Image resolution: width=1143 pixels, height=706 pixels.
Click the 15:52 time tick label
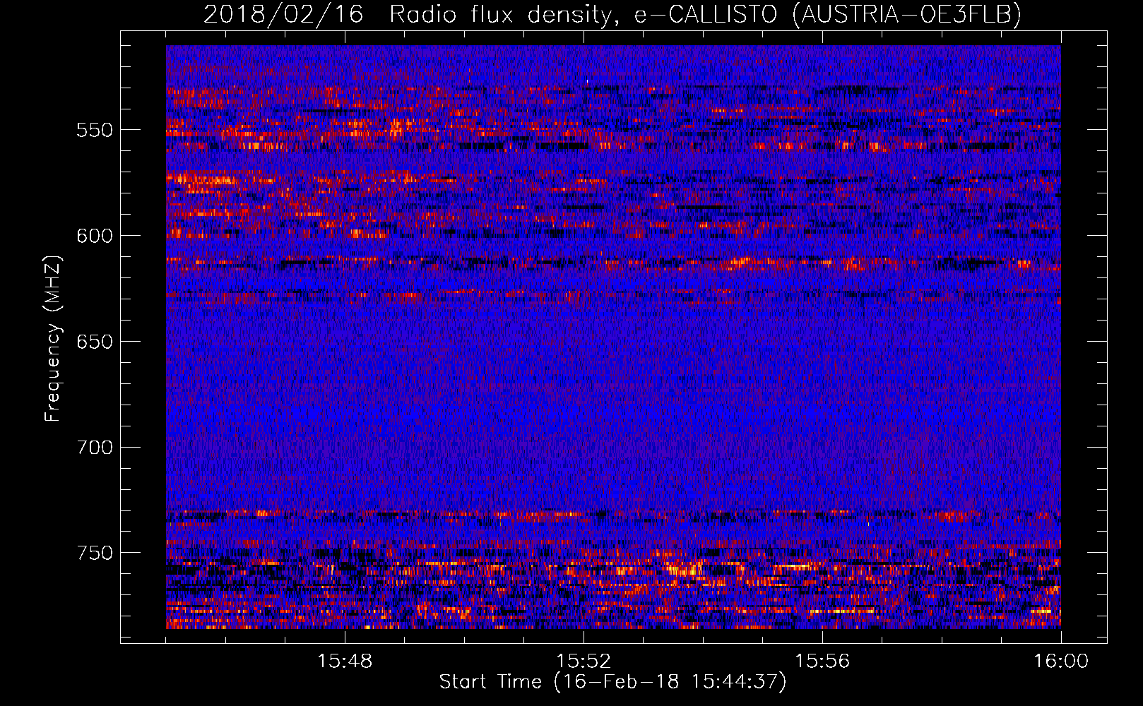(584, 662)
